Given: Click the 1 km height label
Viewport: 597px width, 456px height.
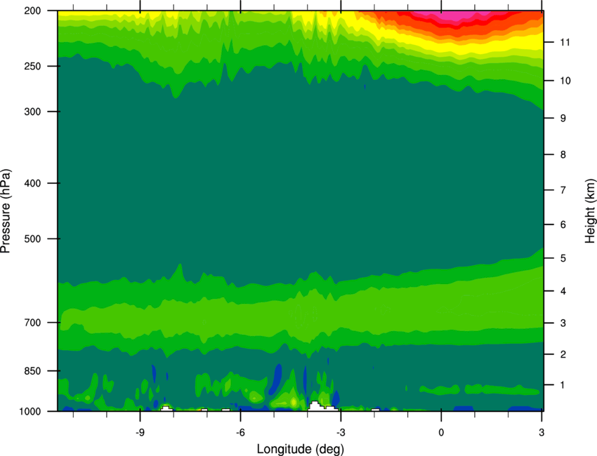Looking at the screenshot, I should coord(563,385).
